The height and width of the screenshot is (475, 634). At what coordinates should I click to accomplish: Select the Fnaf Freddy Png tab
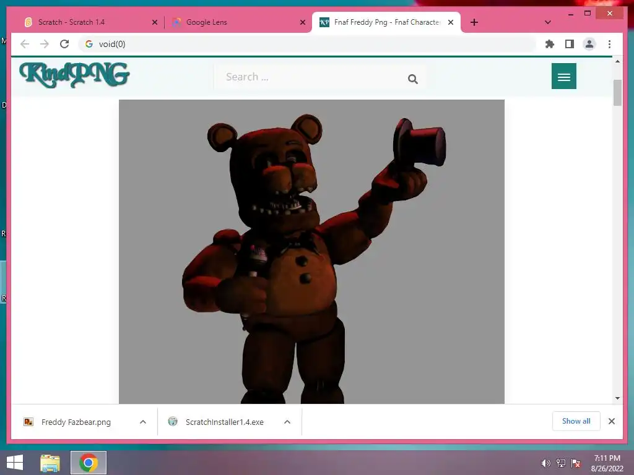point(386,22)
